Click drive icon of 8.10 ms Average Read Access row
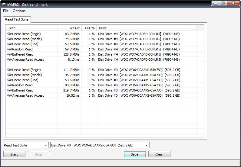This screenshot has width=241, height=167. pyautogui.click(x=9, y=59)
